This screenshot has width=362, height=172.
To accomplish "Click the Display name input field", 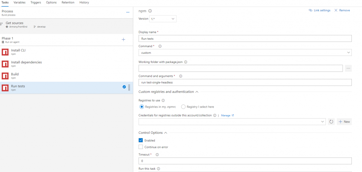I will coord(245,39).
